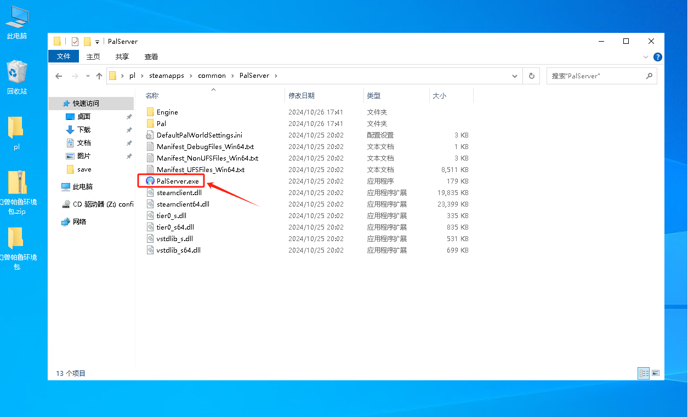Click the 13 个项目 status text
This screenshot has width=688, height=417.
point(71,373)
